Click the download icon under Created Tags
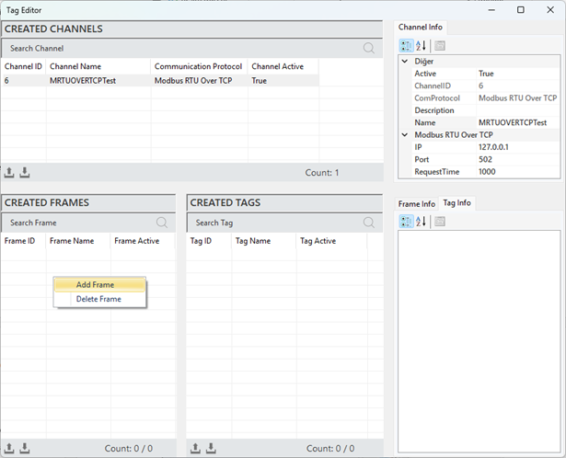The width and height of the screenshot is (566, 458). pos(211,448)
